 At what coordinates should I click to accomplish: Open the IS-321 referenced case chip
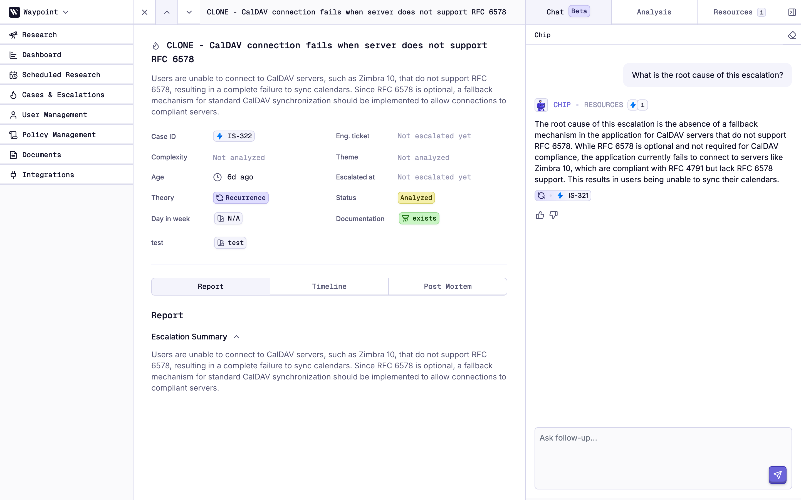click(x=563, y=196)
